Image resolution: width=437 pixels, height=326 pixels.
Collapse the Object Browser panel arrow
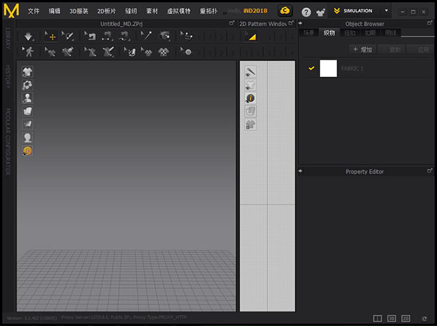(x=300, y=23)
